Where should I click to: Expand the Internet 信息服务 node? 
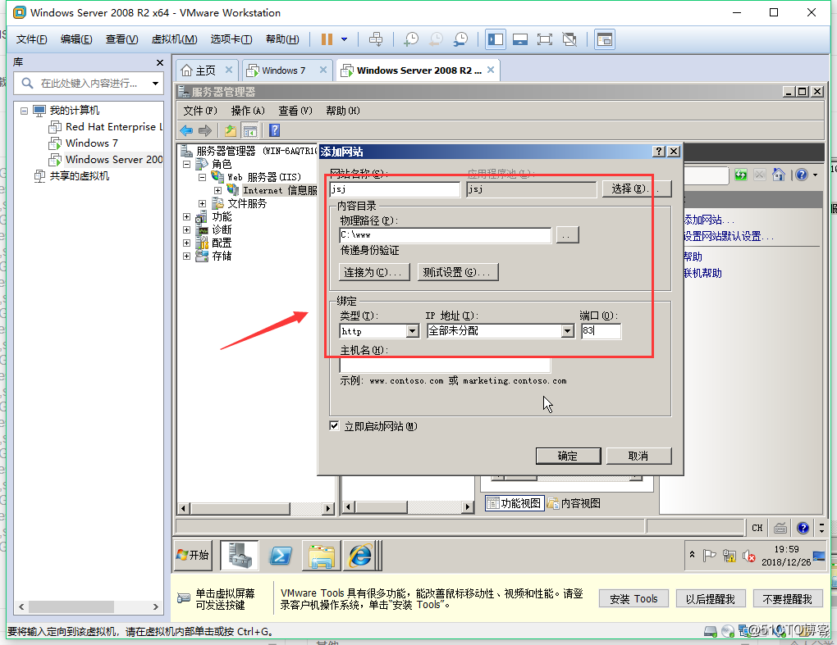(217, 190)
